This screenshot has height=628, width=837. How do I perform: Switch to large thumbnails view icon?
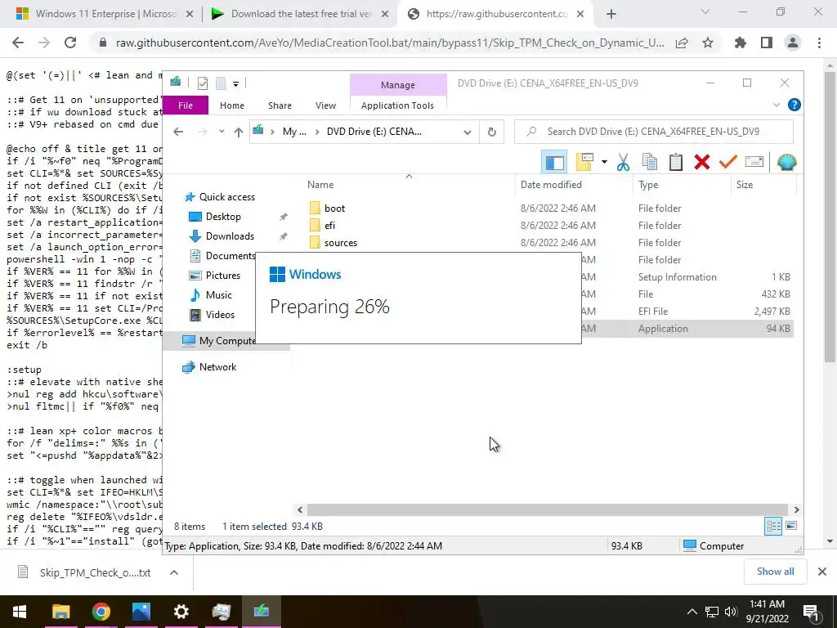click(791, 526)
